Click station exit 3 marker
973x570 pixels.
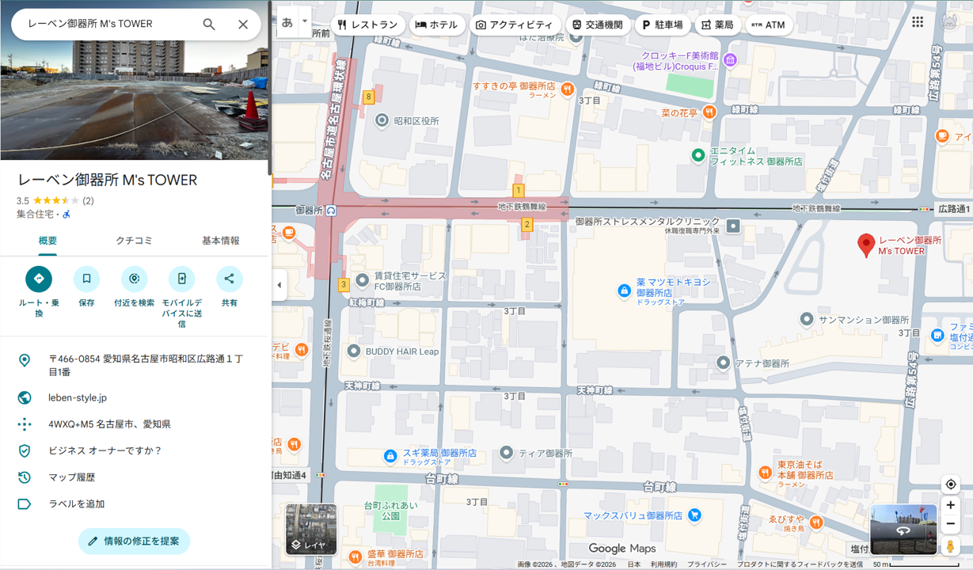(x=344, y=284)
